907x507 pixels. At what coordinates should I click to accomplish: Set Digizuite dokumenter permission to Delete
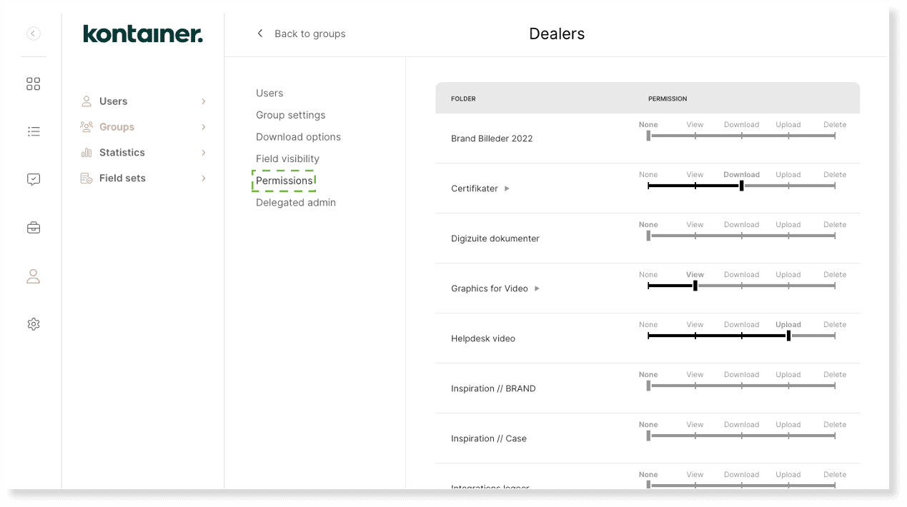pyautogui.click(x=834, y=235)
